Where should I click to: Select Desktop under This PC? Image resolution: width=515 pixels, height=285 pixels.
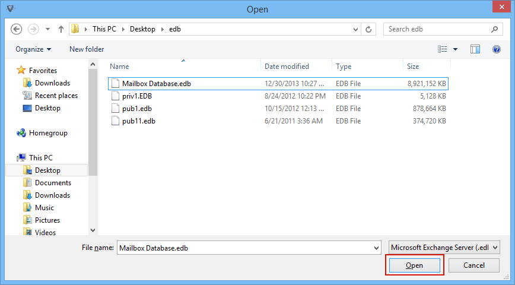47,170
